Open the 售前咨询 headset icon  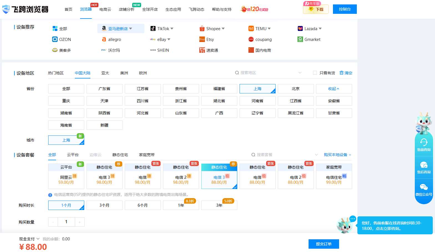pos(424,142)
